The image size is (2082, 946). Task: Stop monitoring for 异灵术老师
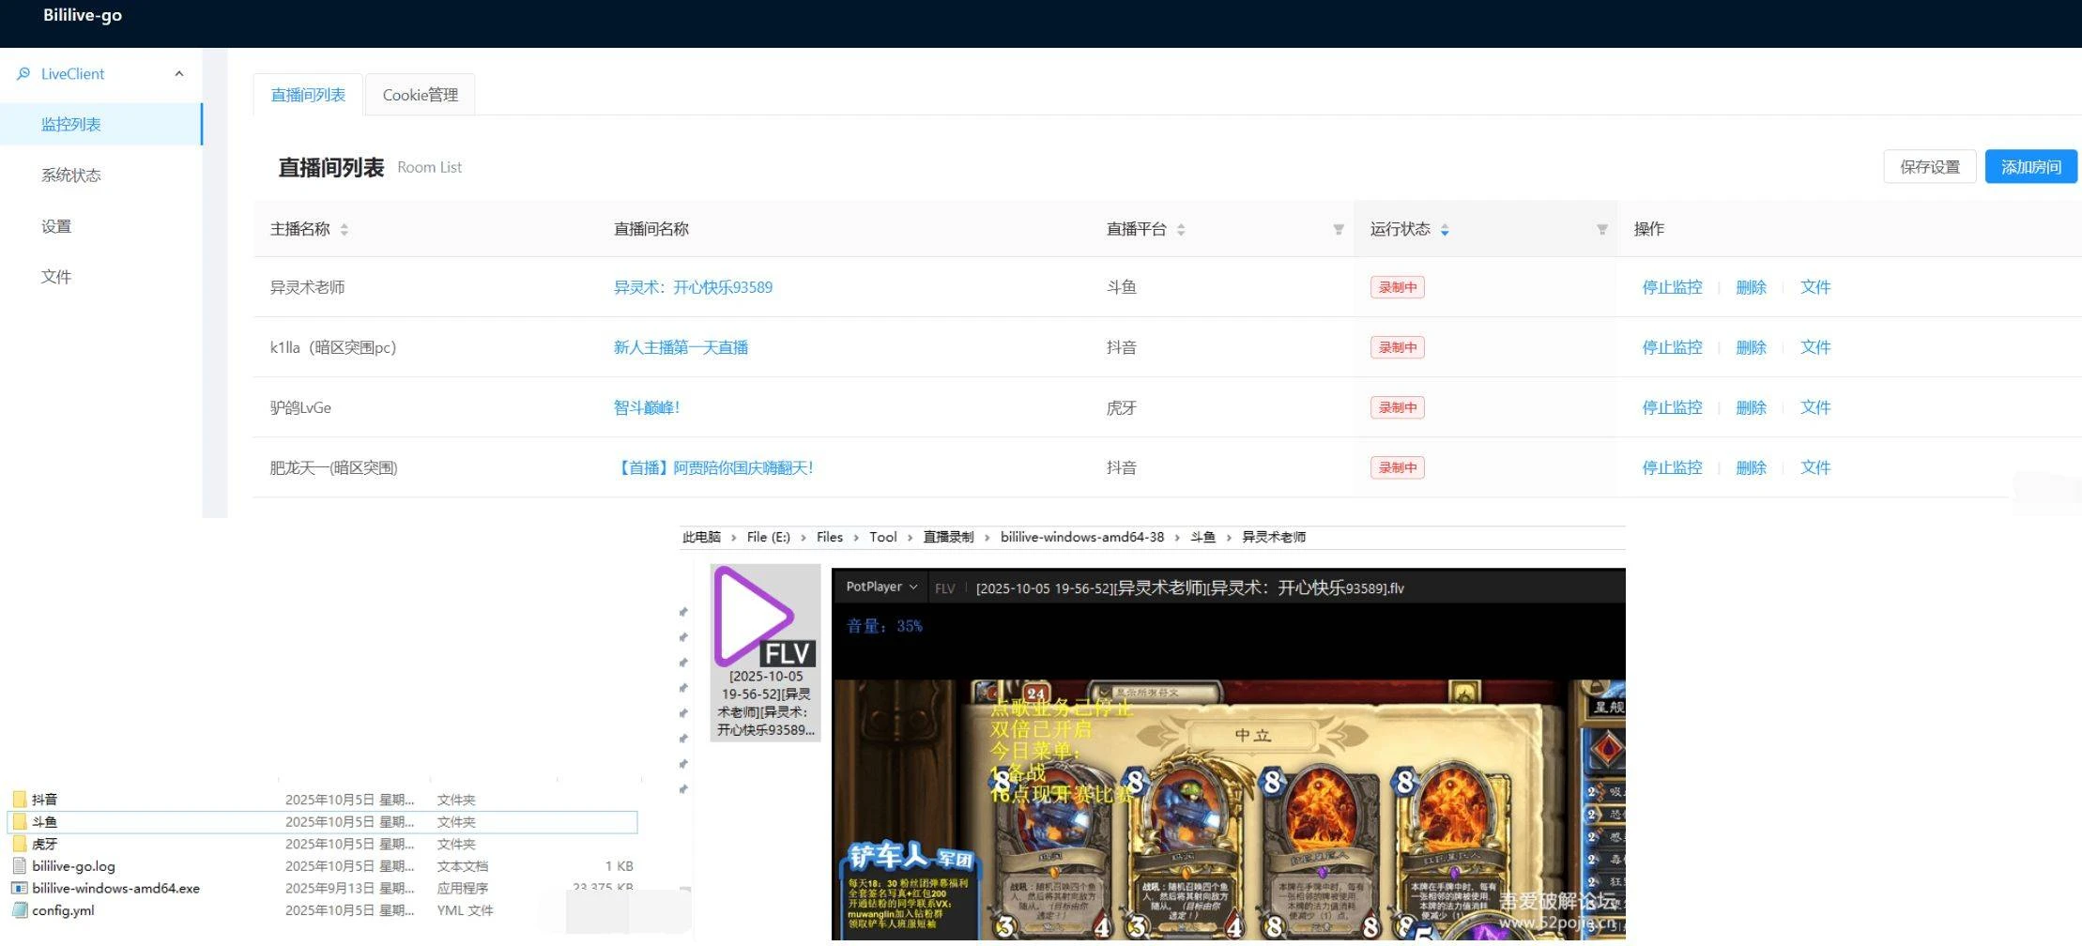point(1672,287)
